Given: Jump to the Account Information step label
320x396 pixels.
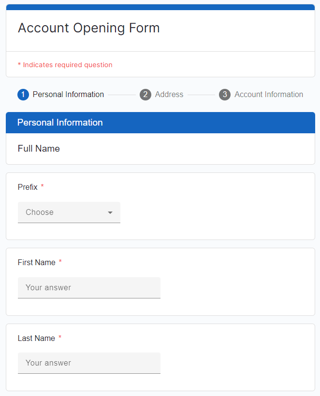Looking at the screenshot, I should [269, 95].
